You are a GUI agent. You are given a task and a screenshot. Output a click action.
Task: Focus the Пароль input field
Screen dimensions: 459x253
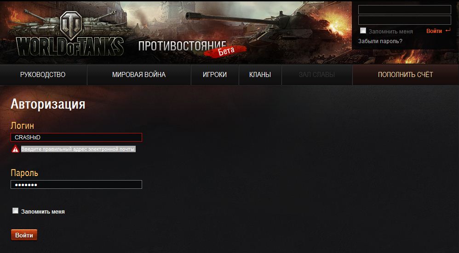76,184
